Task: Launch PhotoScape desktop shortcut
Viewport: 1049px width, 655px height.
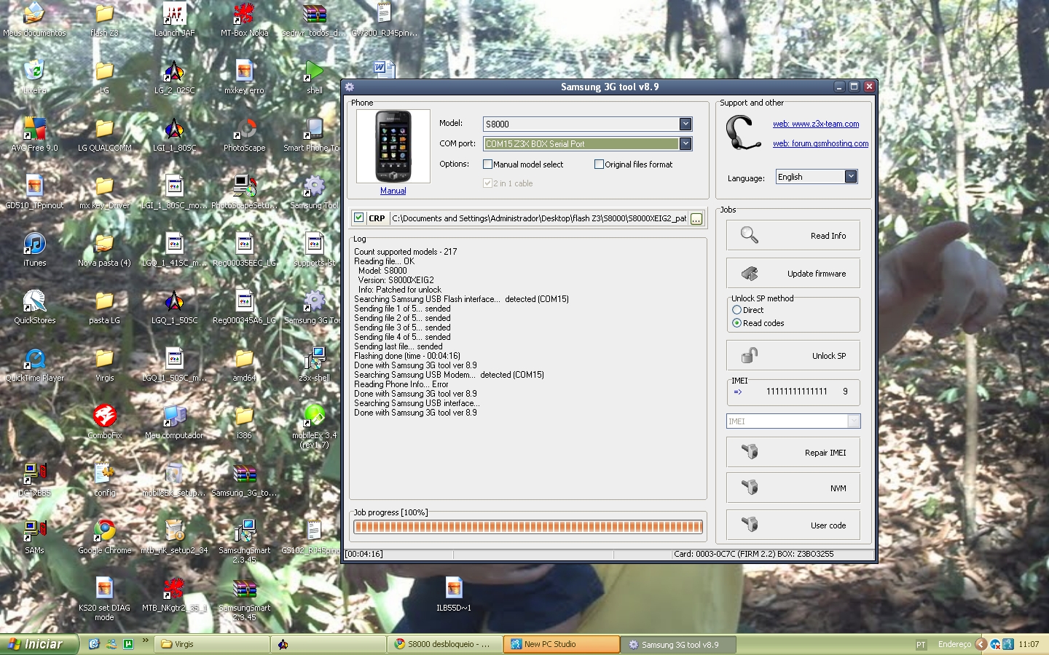Action: [244, 135]
